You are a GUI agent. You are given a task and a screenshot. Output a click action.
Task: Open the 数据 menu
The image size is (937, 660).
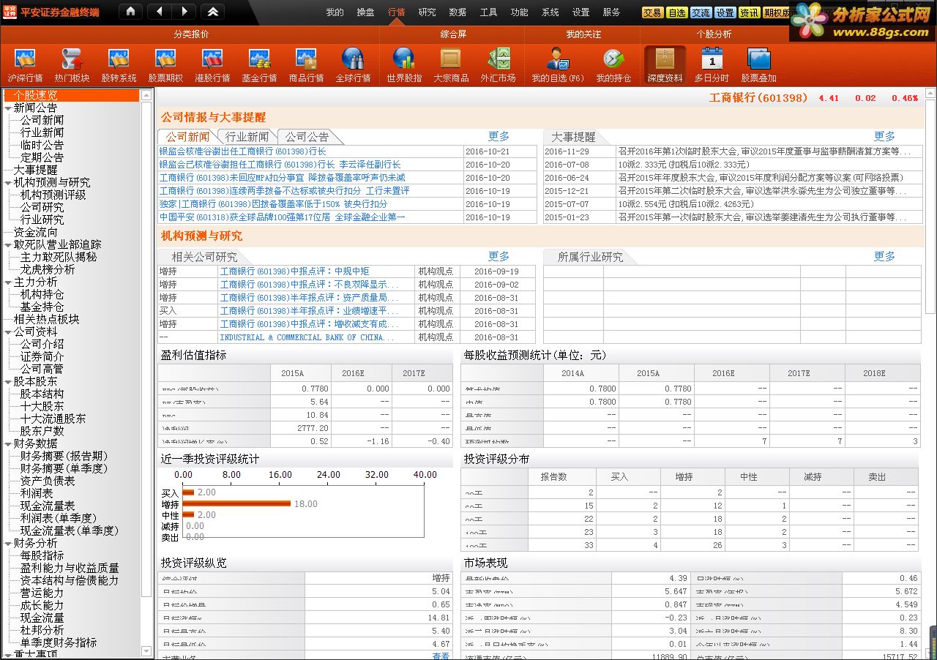(x=458, y=12)
